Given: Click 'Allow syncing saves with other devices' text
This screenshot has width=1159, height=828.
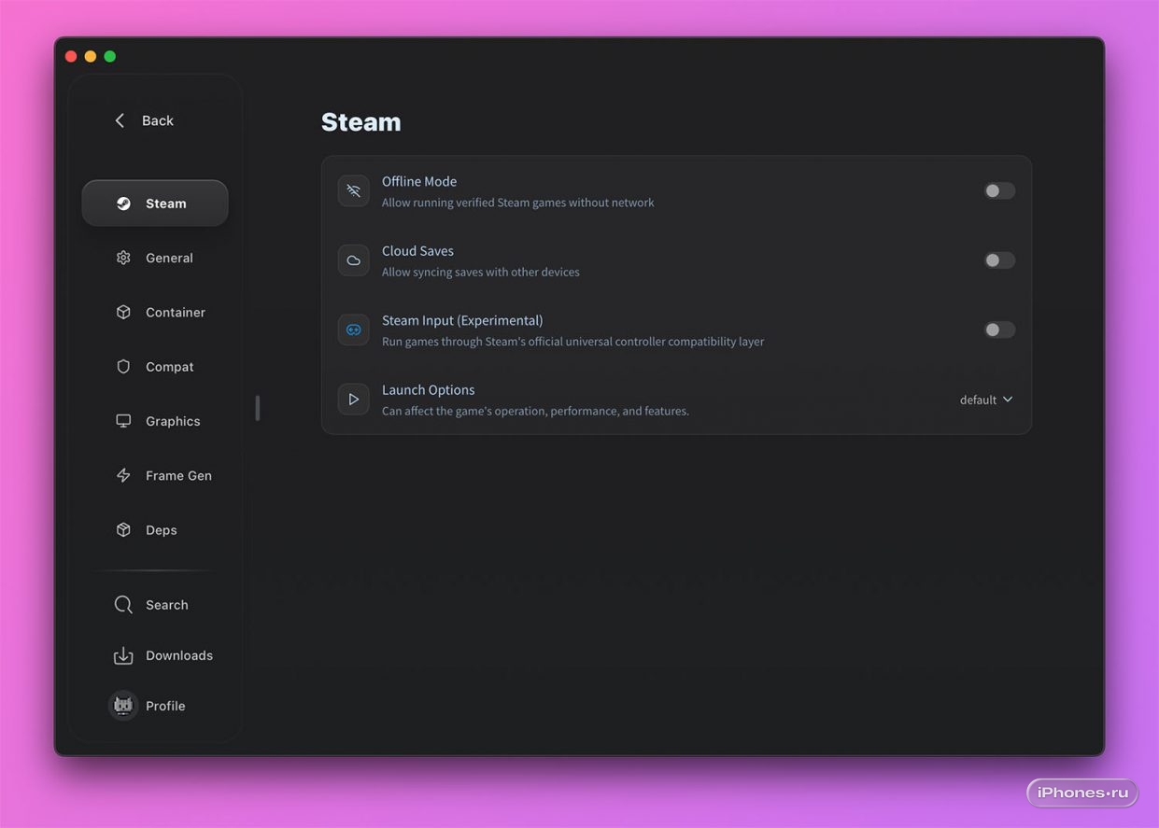Looking at the screenshot, I should (x=481, y=272).
